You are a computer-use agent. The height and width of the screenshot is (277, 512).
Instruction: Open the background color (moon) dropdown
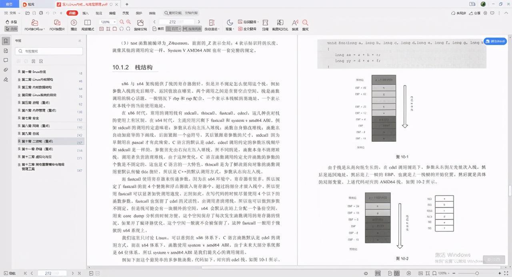click(230, 25)
